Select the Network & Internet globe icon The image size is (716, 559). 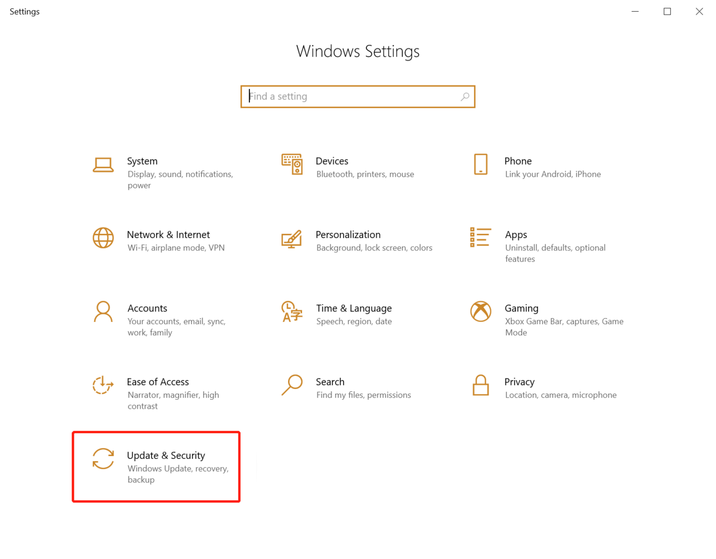point(103,238)
